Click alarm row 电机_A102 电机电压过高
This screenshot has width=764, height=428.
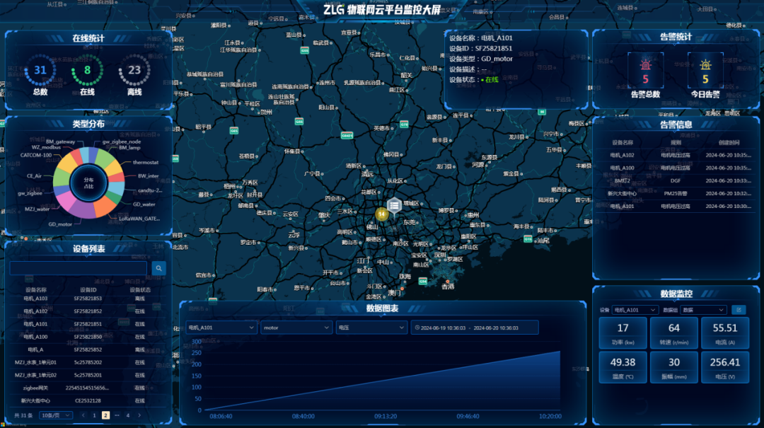676,155
